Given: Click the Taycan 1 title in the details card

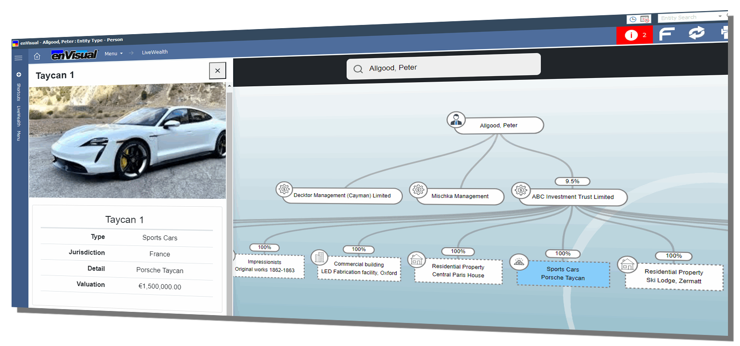Looking at the screenshot, I should click(x=124, y=220).
